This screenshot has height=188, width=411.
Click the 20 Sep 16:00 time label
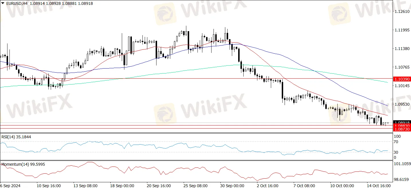159,185
